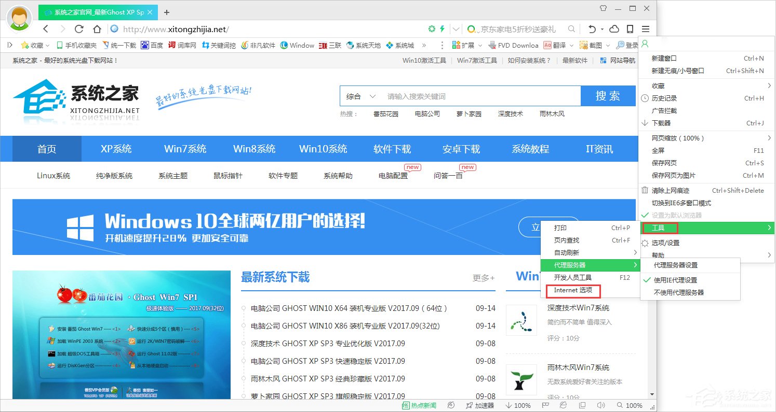
Task: Open the bookmarks bar overflow chevron
Action: pyautogui.click(x=424, y=45)
